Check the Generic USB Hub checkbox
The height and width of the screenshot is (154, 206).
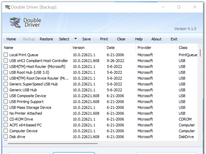pyautogui.click(x=6, y=90)
